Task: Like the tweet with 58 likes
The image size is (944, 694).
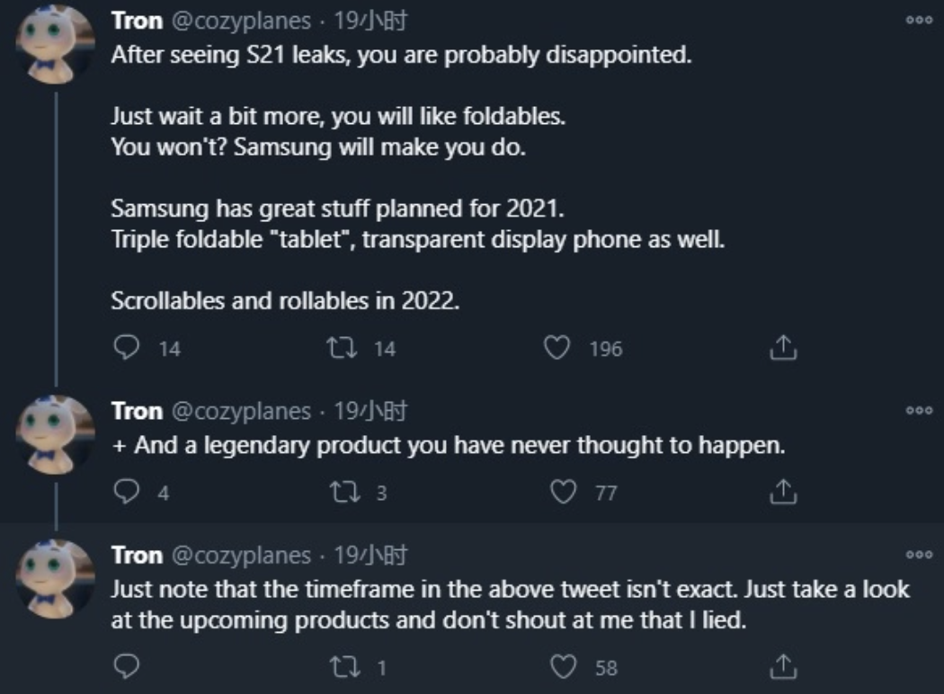Action: click(x=563, y=667)
